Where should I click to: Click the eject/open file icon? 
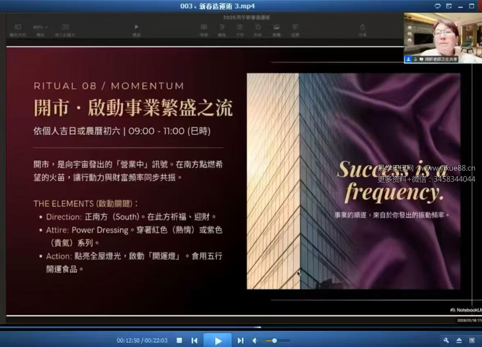[x=459, y=340]
